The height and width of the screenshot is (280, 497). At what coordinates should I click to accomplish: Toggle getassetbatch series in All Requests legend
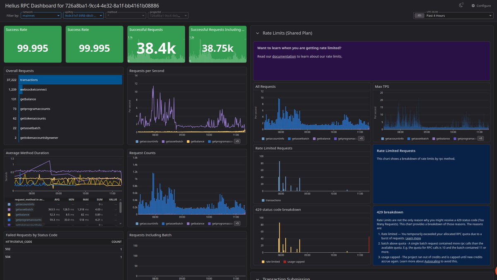(x=298, y=139)
